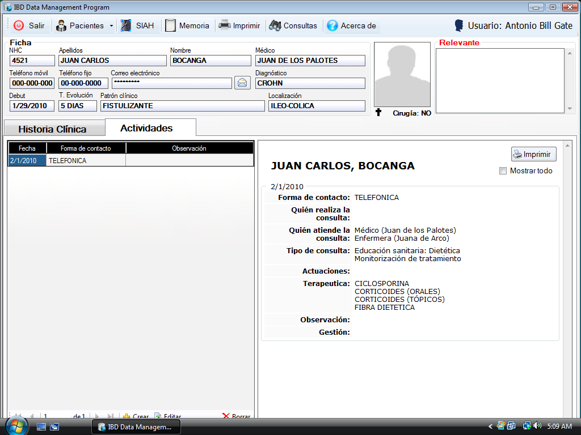Click the Salir power icon
Viewport: 581px width, 435px height.
tap(19, 25)
